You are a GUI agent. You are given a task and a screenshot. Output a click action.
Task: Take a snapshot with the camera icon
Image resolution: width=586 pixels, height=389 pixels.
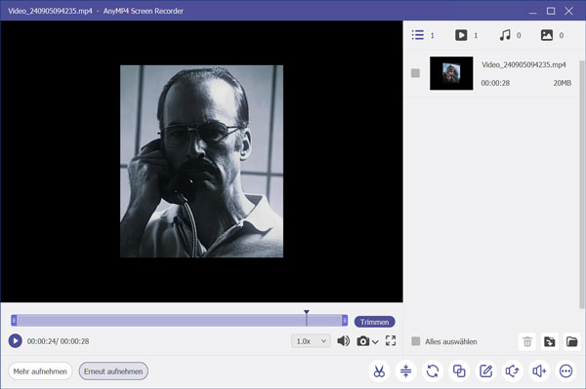[363, 341]
